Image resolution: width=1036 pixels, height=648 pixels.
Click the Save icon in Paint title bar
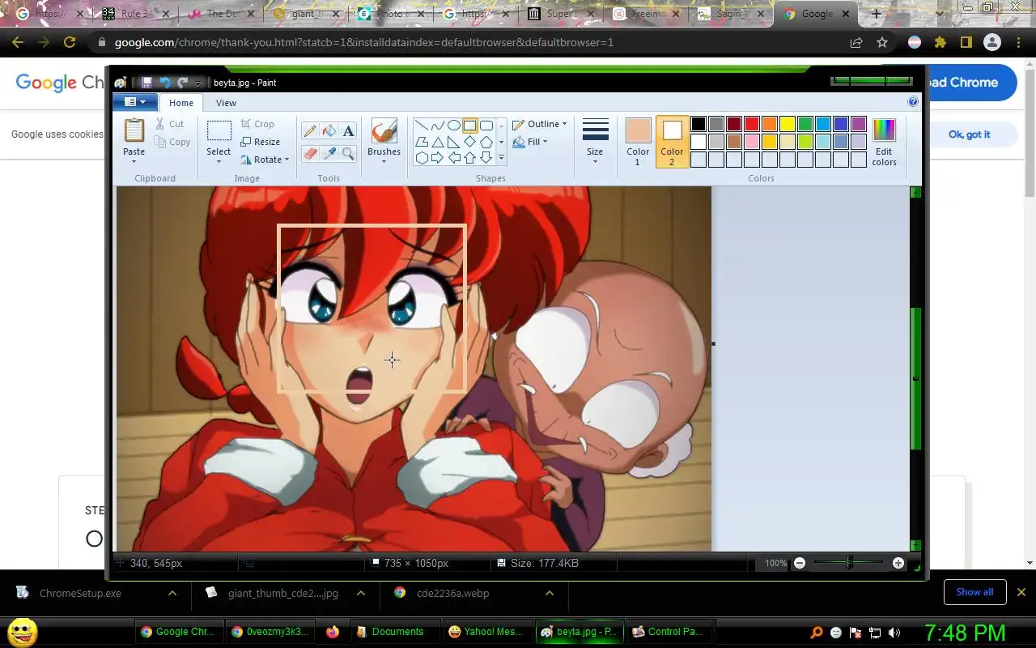pos(146,83)
